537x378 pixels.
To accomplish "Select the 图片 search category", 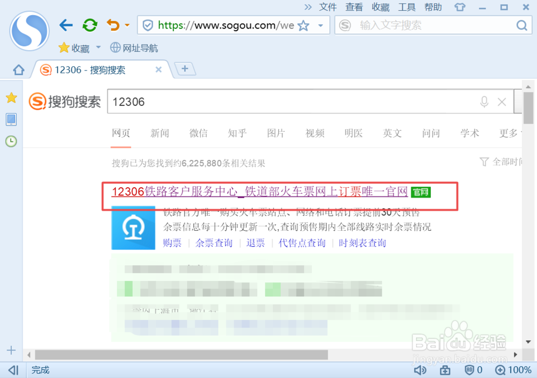I will (x=276, y=133).
